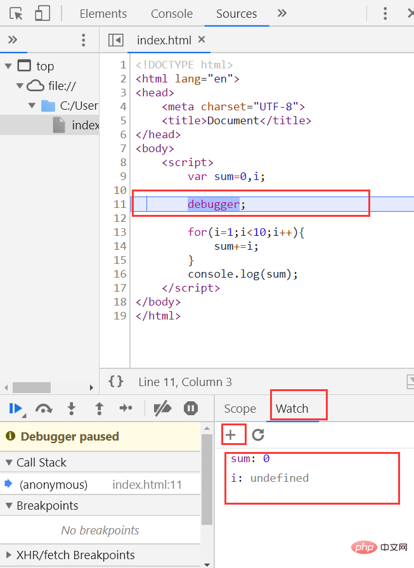
Task: Click the file:// cloud icon
Action: tap(36, 86)
